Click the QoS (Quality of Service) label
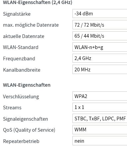The image size is (127, 146). point(29,130)
